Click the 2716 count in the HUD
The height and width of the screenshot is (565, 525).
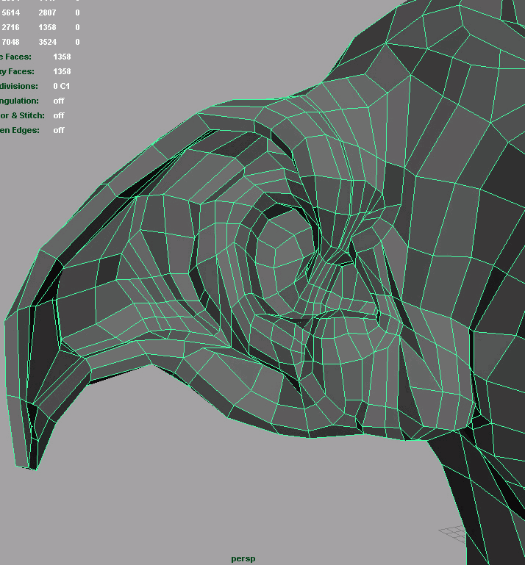click(10, 27)
